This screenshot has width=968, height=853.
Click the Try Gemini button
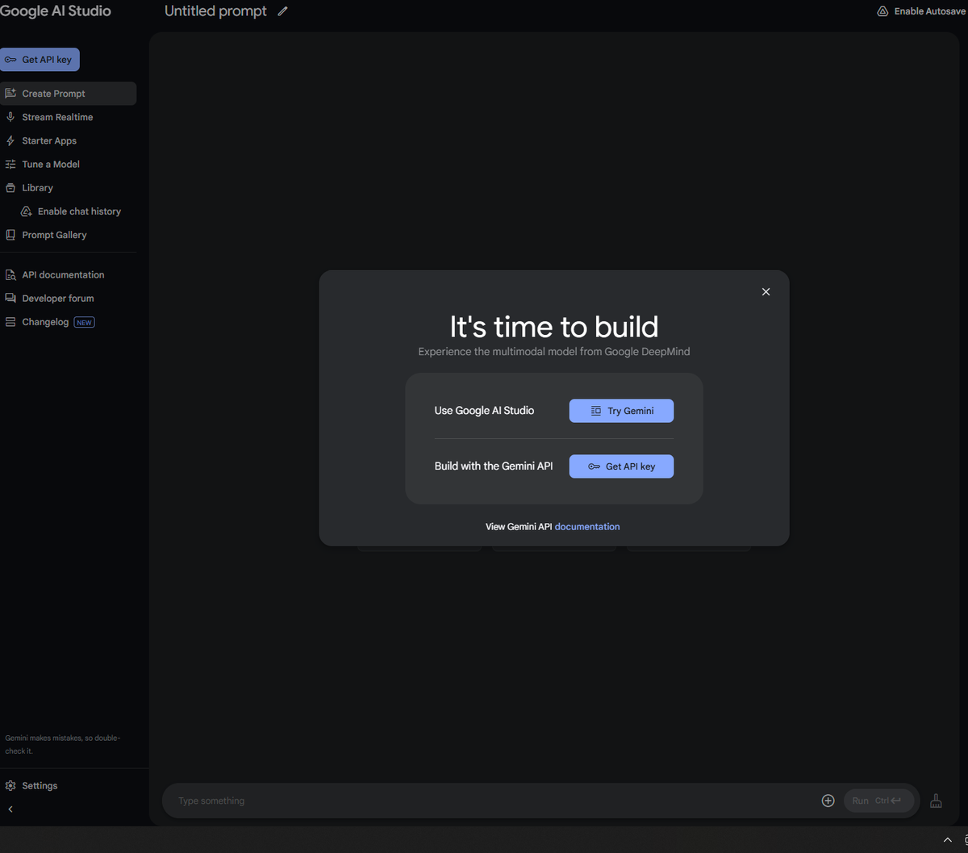pyautogui.click(x=621, y=411)
